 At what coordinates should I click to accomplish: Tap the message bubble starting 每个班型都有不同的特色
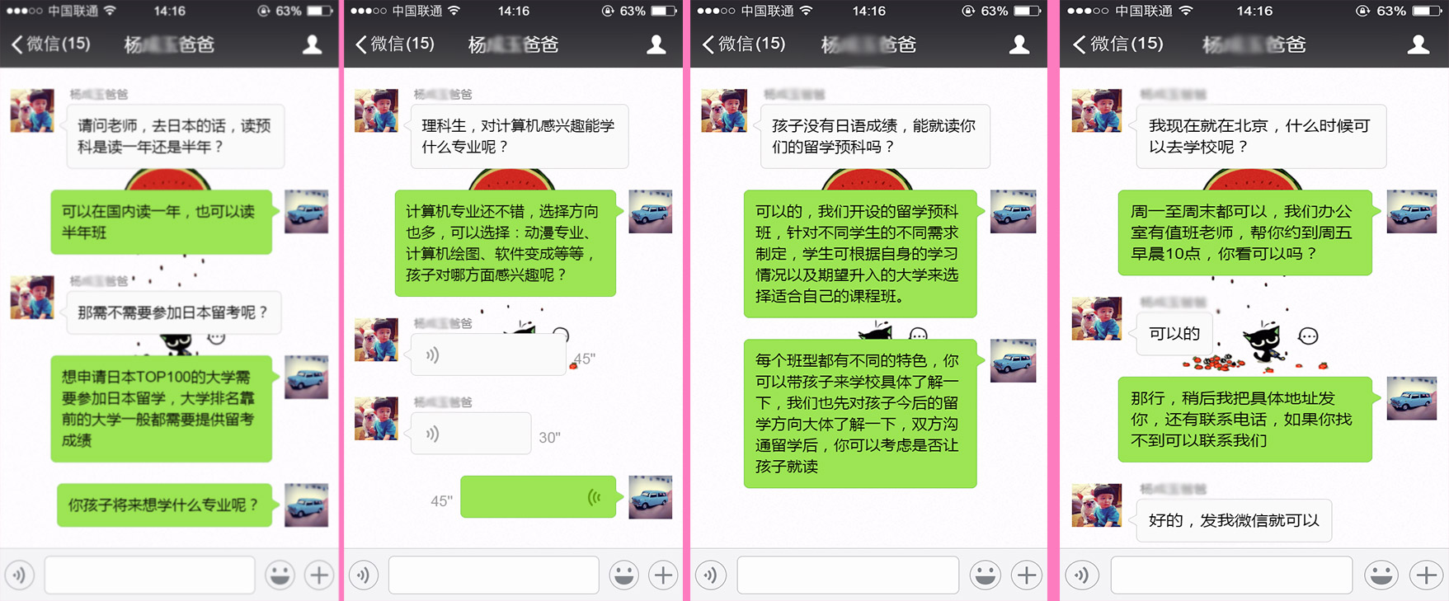859,413
